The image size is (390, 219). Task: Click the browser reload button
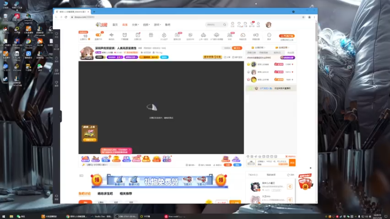(x=66, y=17)
